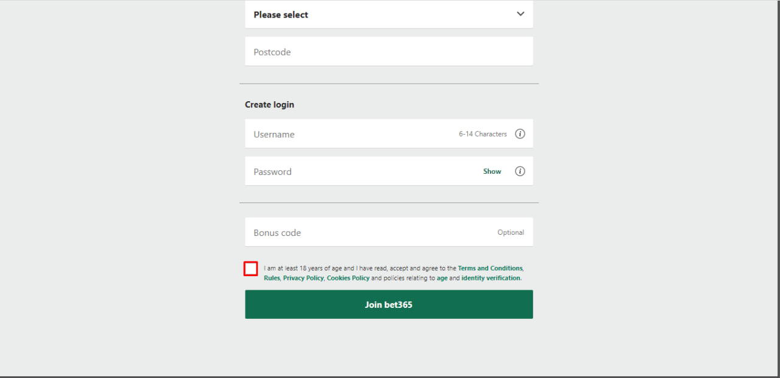Click the 'Create login' section heading
780x378 pixels.
269,105
